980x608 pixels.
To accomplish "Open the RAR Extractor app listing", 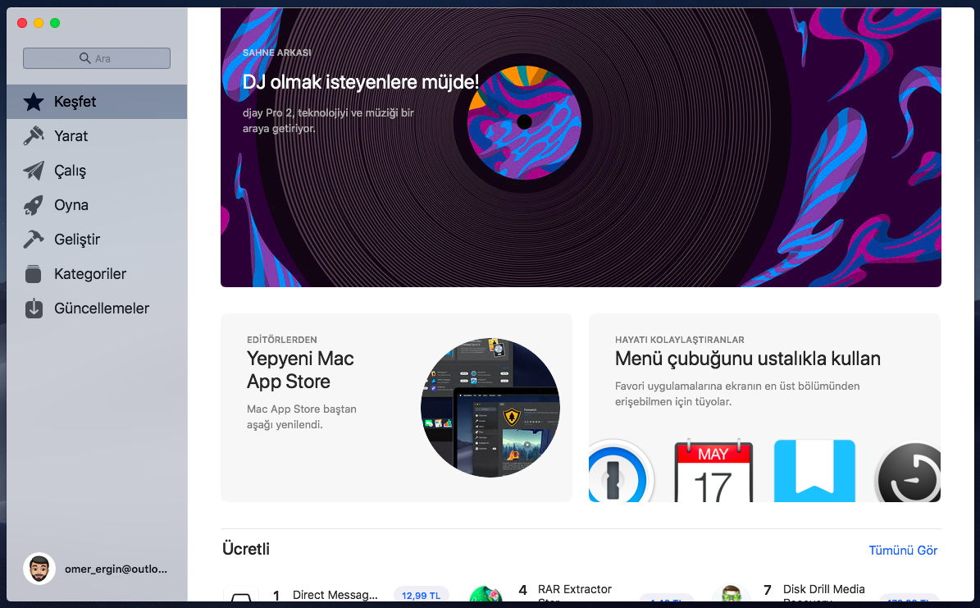I will coord(574,590).
